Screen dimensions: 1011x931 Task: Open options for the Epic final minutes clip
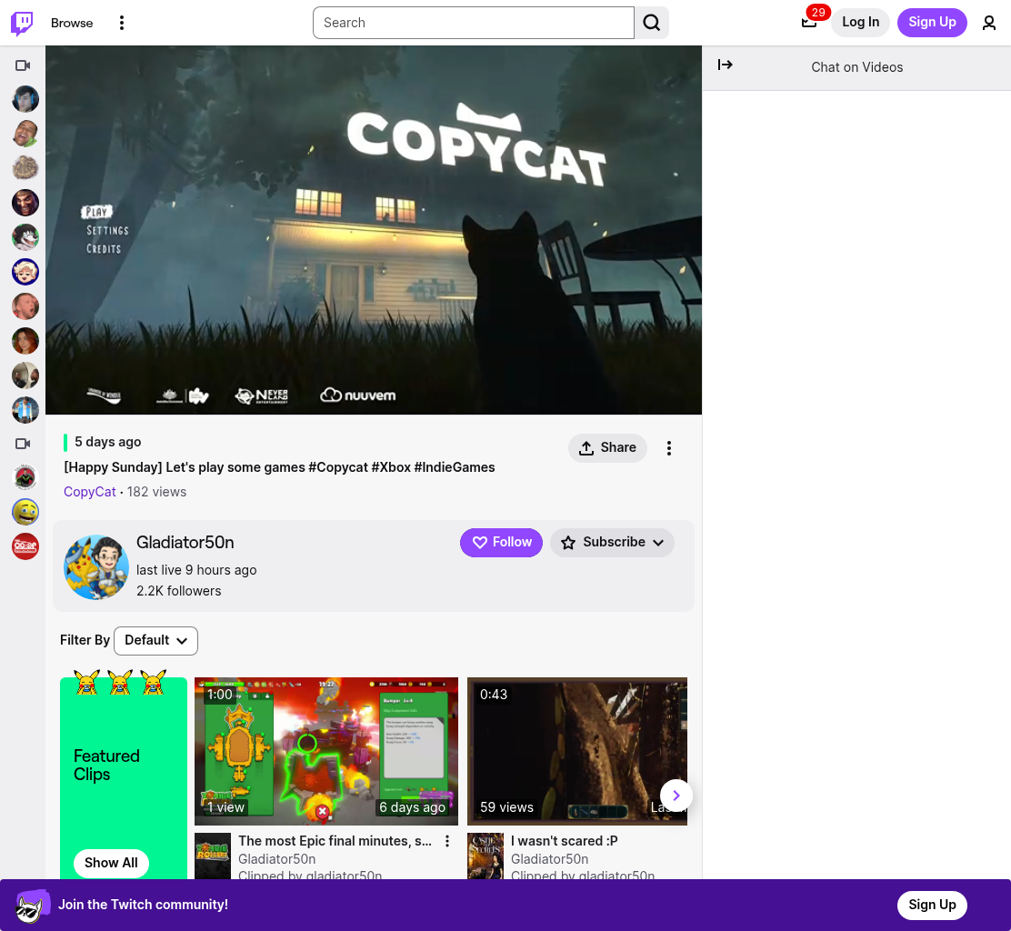tap(446, 841)
